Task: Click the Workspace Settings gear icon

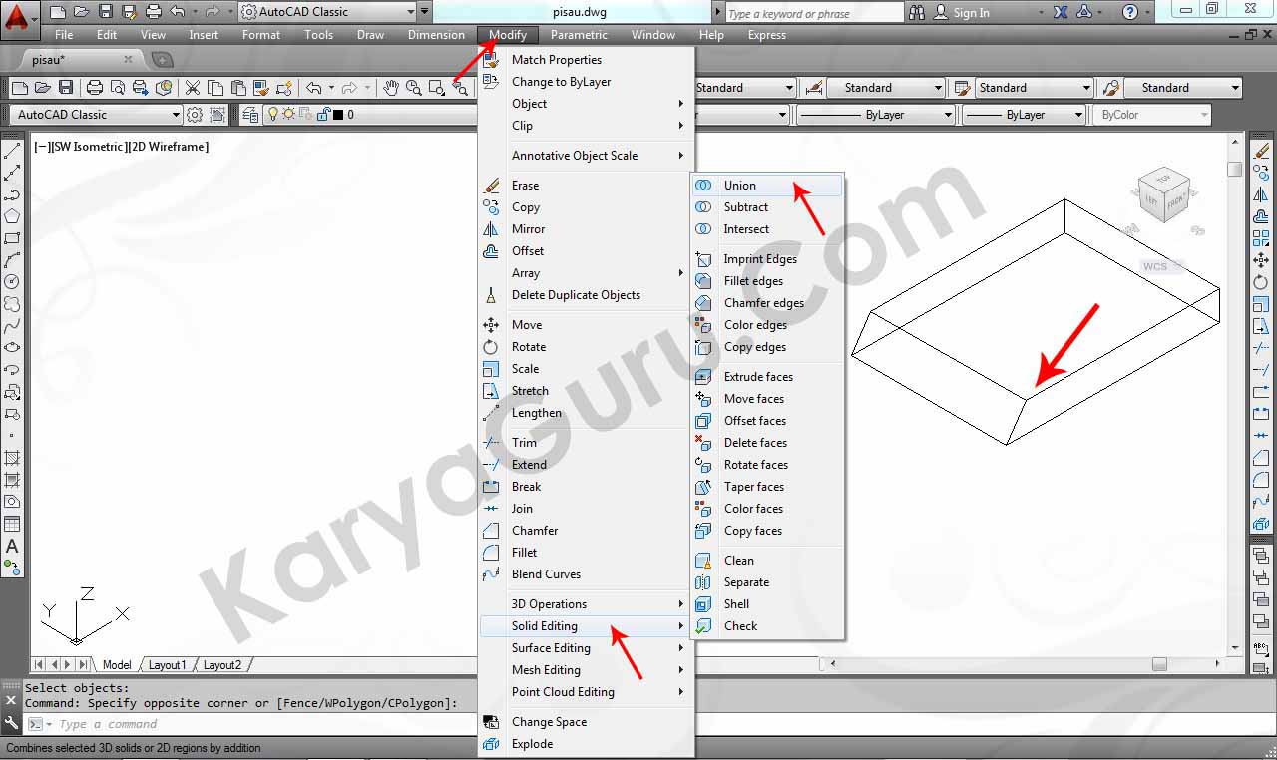Action: (195, 115)
